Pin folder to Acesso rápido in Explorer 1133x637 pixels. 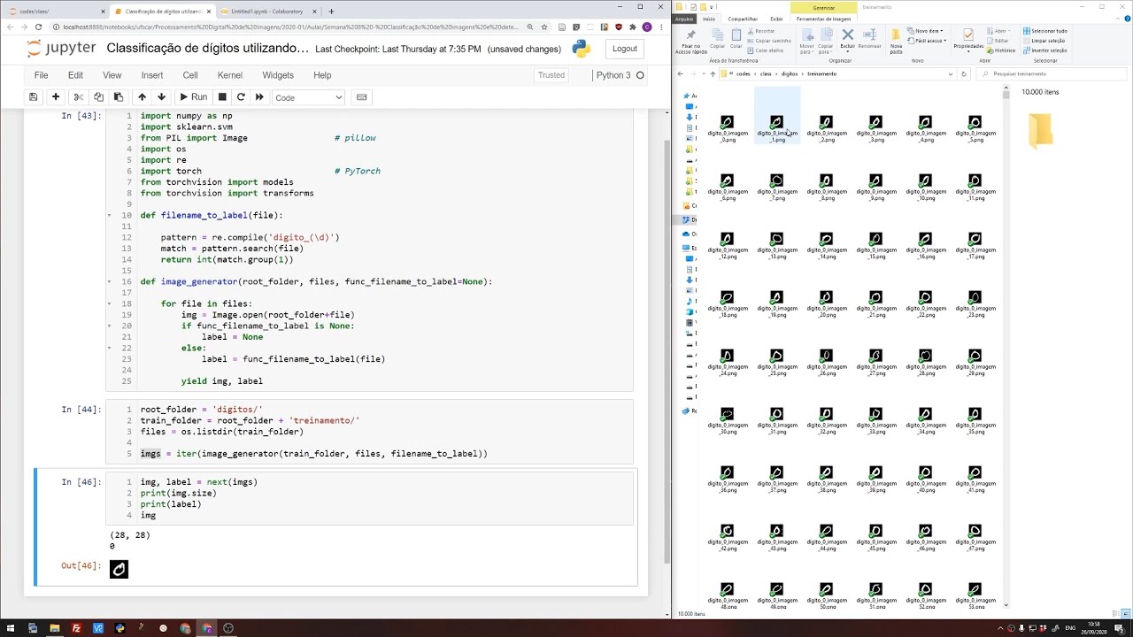pos(690,41)
